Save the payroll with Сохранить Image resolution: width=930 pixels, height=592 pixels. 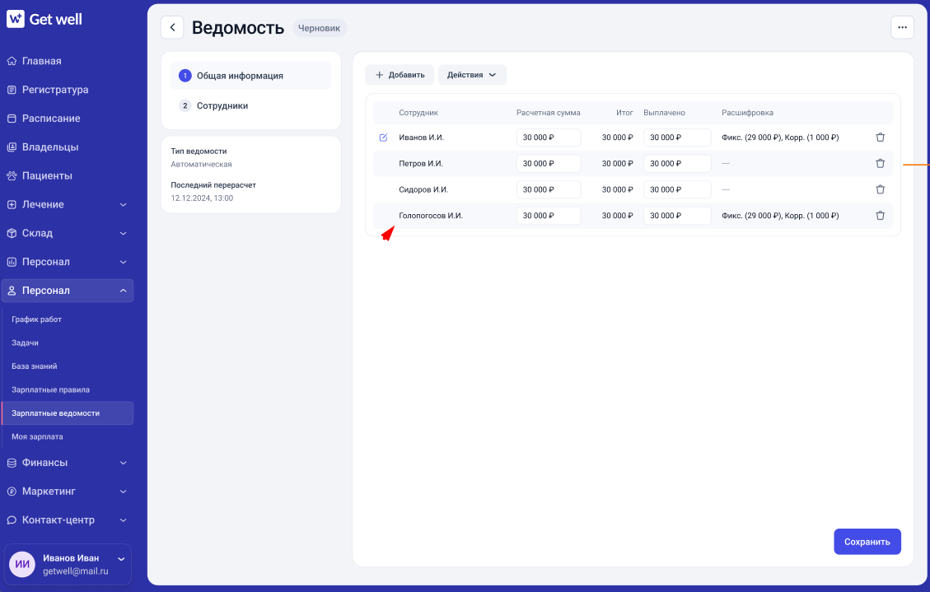[867, 542]
